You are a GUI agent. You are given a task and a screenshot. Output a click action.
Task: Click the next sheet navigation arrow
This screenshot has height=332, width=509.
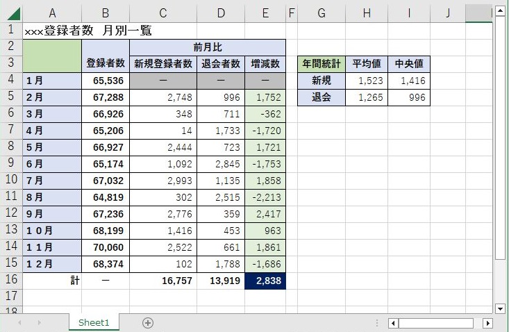(39, 323)
